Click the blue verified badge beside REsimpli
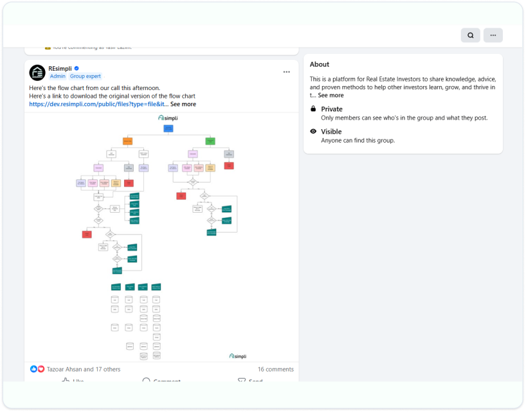The width and height of the screenshot is (526, 412). coord(77,68)
